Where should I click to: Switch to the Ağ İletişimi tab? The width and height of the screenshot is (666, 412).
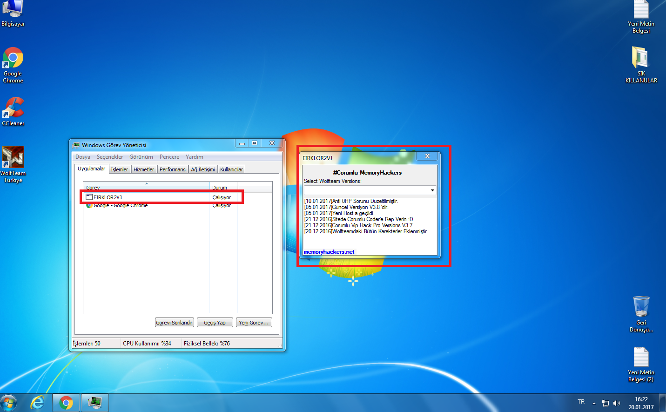[x=203, y=169]
